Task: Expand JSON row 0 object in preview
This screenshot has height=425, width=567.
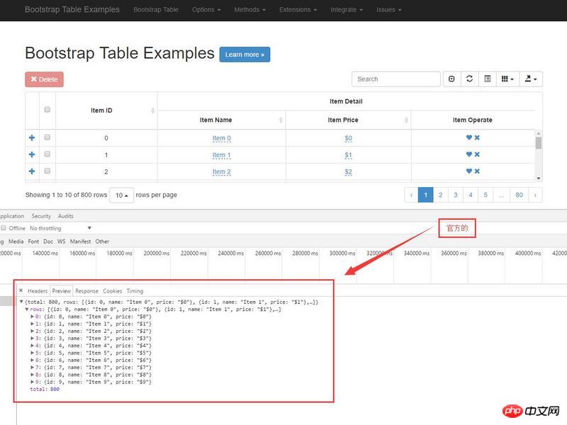Action: coord(32,317)
